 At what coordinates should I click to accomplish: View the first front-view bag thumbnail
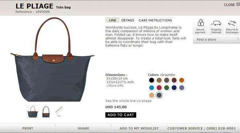[x=33, y=112]
